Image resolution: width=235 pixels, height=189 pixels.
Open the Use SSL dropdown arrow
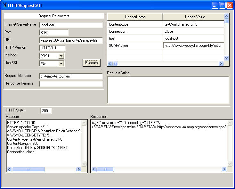[x=61, y=64]
